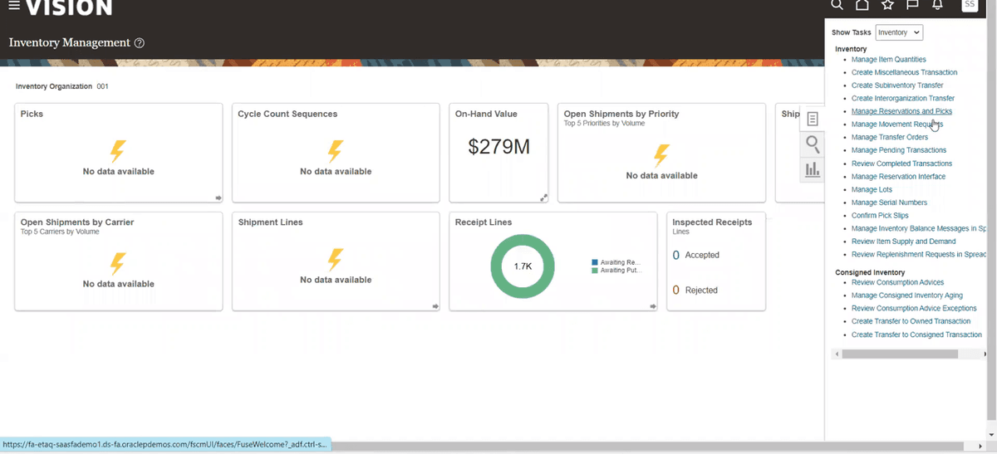Open Review Consumption Advice Exceptions link
Image resolution: width=997 pixels, height=454 pixels.
pos(914,308)
